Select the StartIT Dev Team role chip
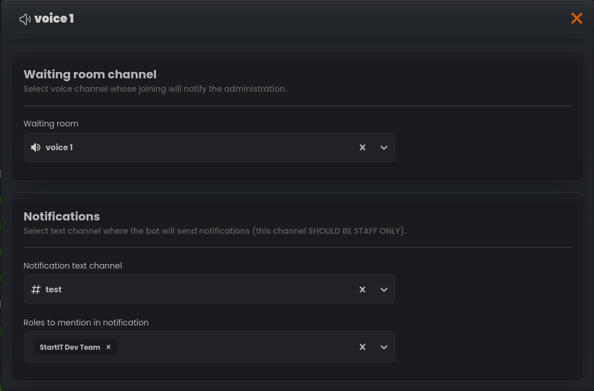This screenshot has height=391, width=594. (x=70, y=347)
